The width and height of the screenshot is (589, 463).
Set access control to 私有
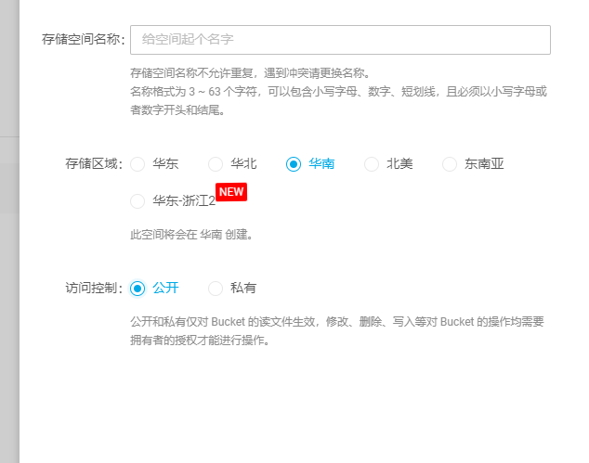pyautogui.click(x=216, y=289)
